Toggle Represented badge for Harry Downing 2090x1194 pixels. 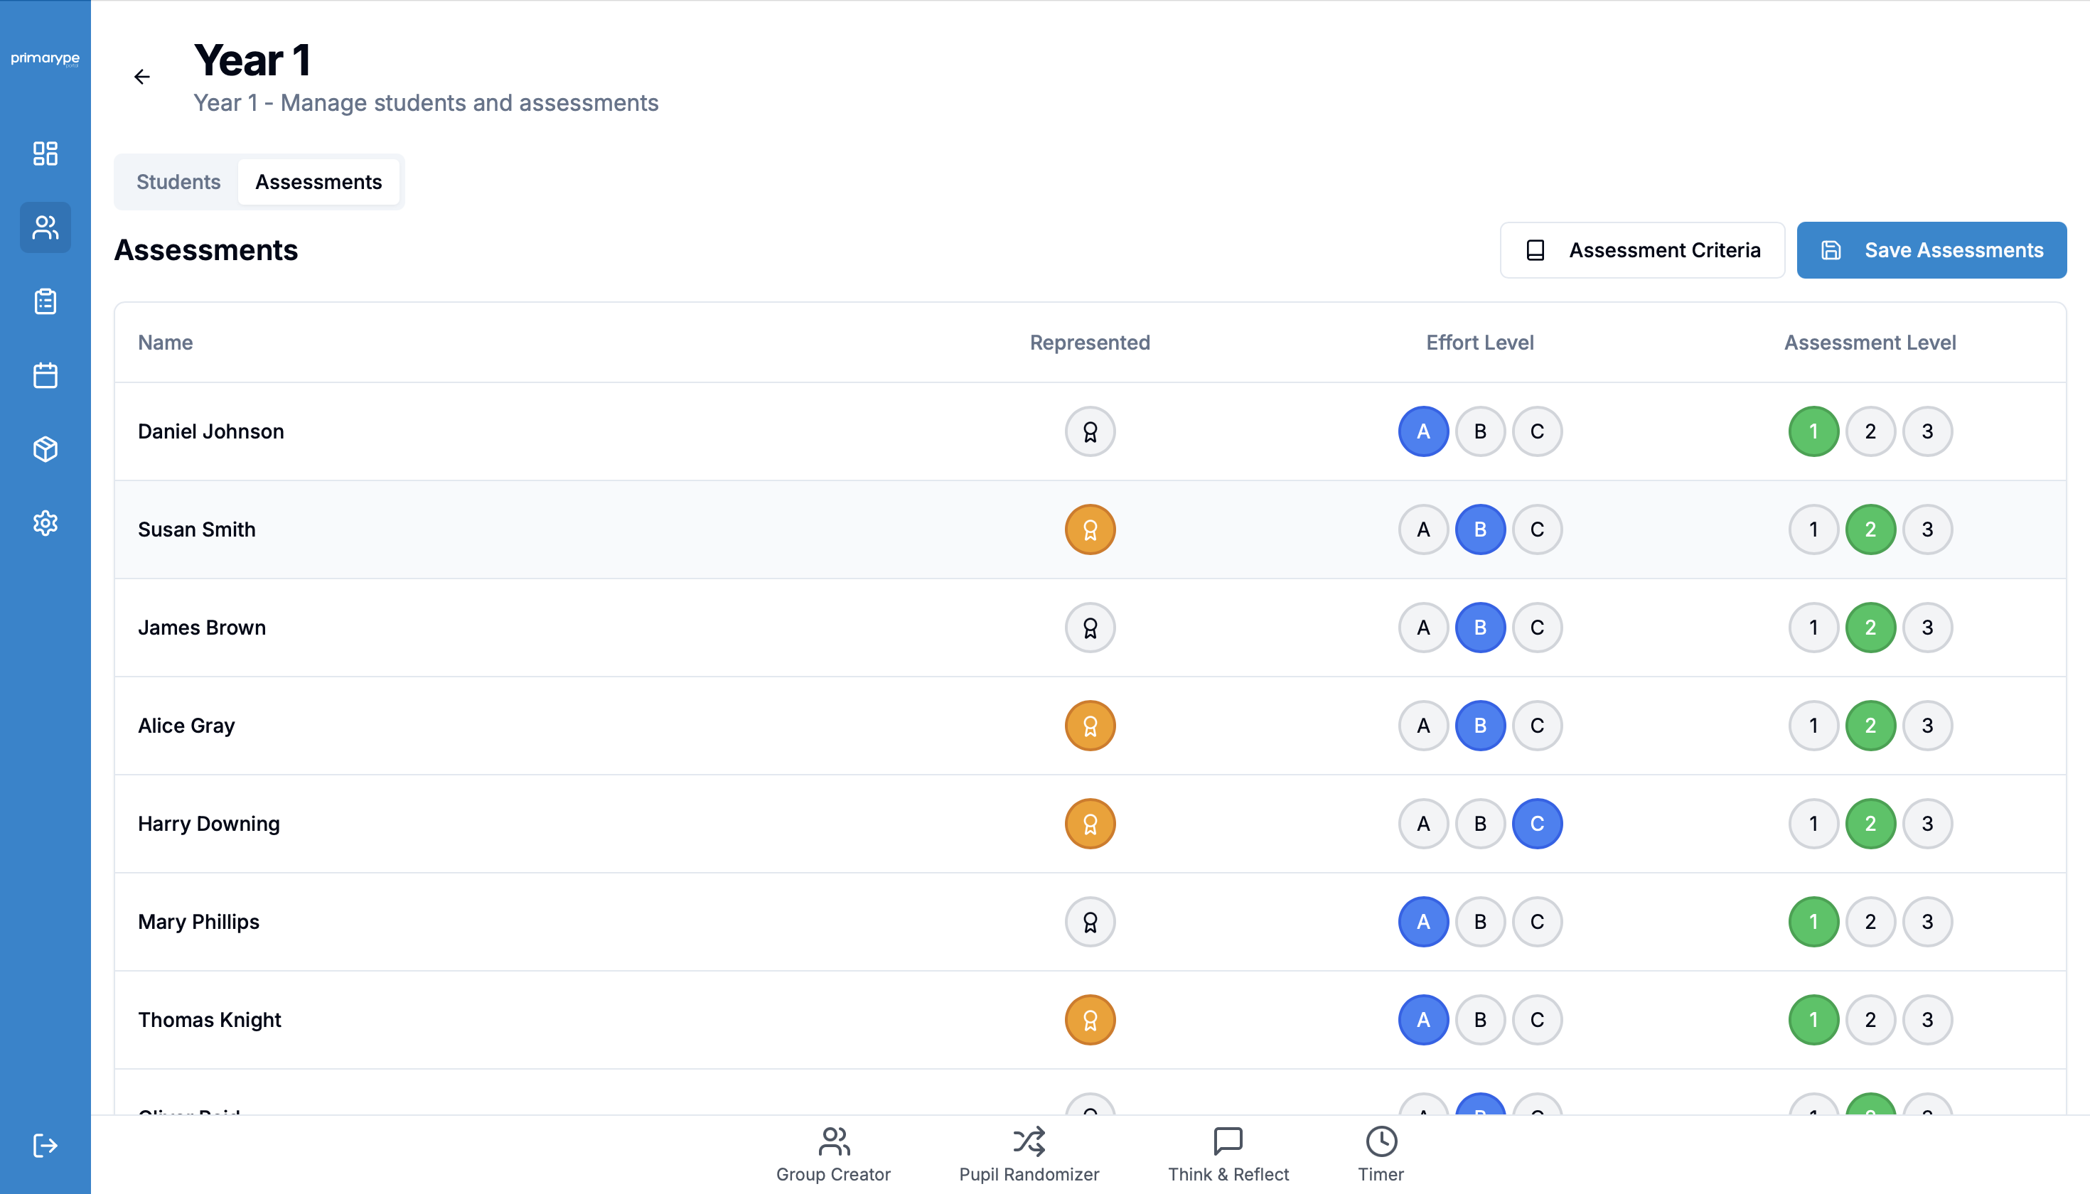(1089, 823)
